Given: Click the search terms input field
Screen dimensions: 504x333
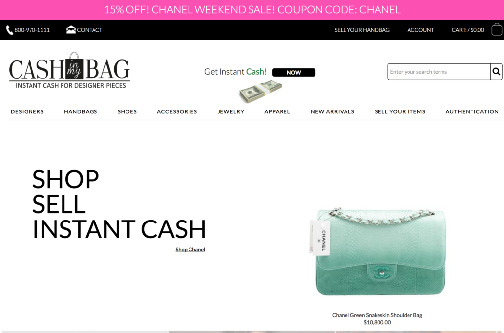Looking at the screenshot, I should (439, 72).
